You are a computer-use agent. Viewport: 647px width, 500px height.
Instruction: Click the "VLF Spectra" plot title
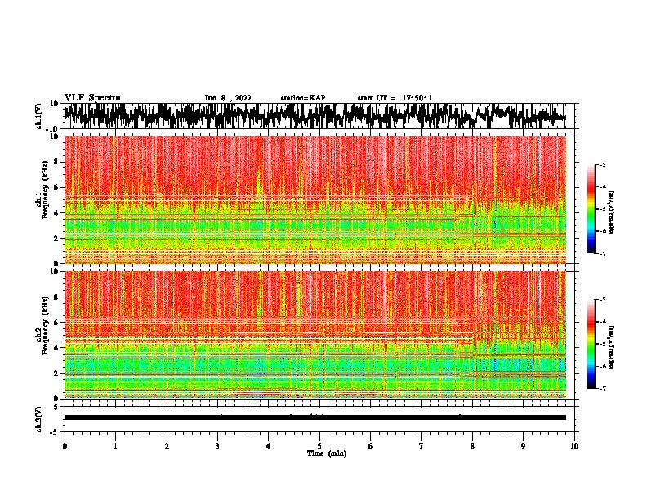[x=92, y=98]
